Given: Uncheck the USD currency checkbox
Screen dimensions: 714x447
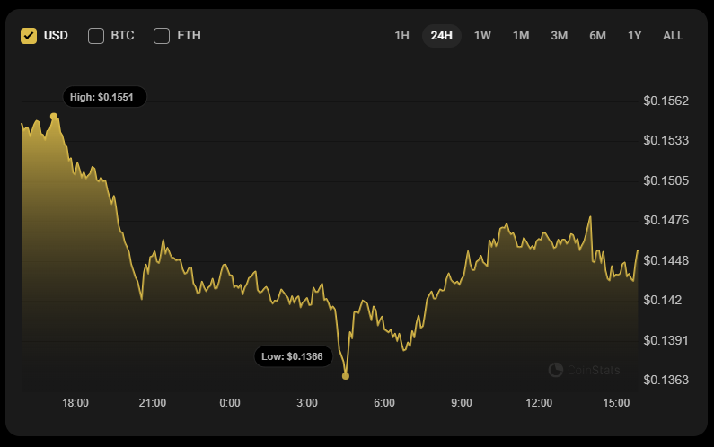Looking at the screenshot, I should pyautogui.click(x=29, y=36).
